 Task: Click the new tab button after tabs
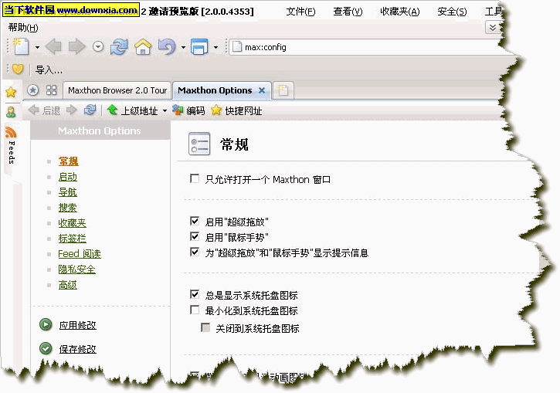pos(283,90)
